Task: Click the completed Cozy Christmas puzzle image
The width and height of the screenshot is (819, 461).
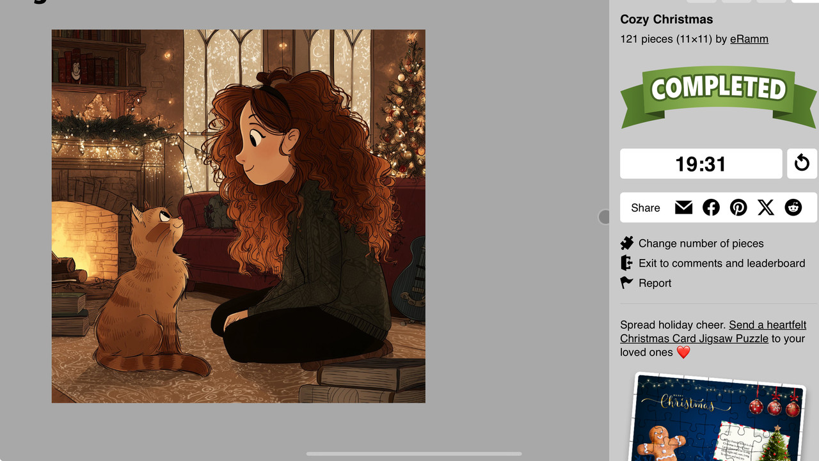Action: click(x=238, y=216)
